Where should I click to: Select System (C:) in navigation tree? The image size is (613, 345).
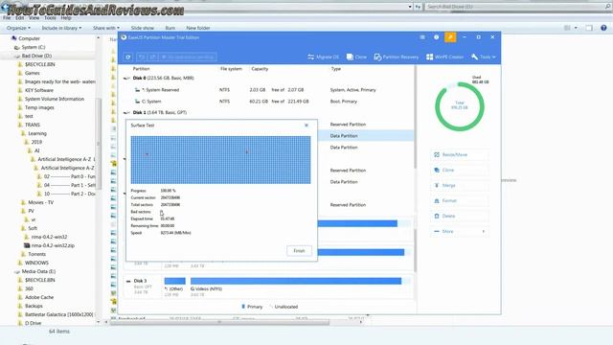33,47
